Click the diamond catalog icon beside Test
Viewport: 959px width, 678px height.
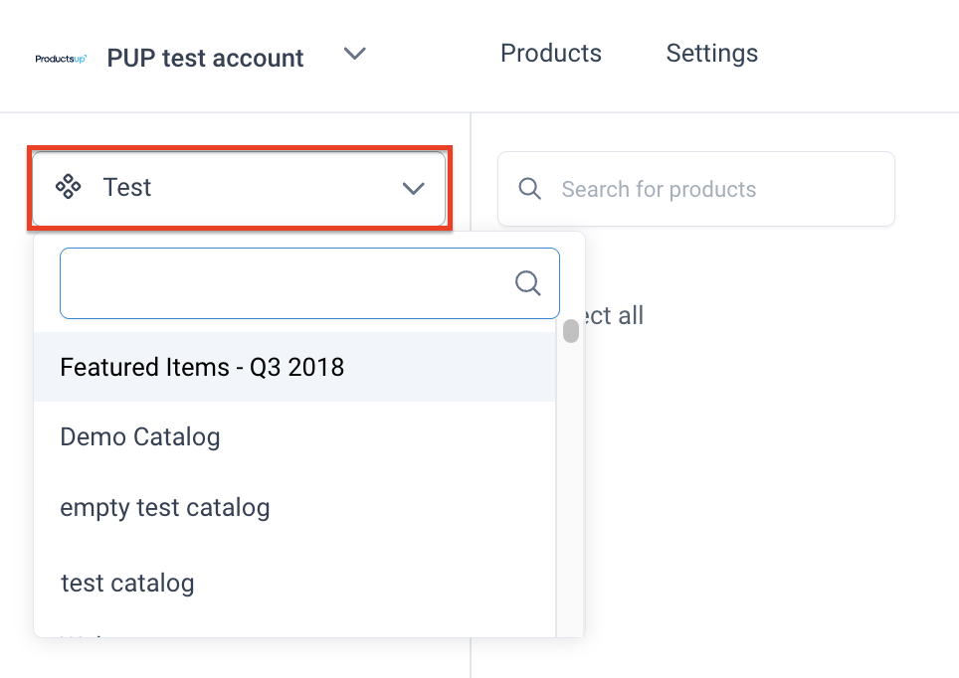point(70,188)
